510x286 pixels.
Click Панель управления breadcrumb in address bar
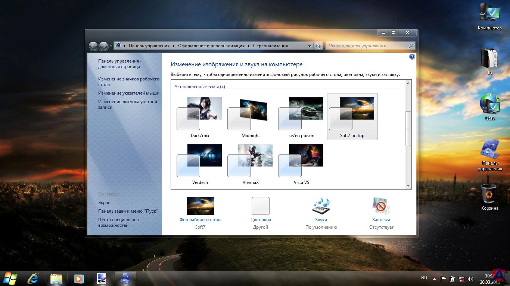pyautogui.click(x=149, y=46)
